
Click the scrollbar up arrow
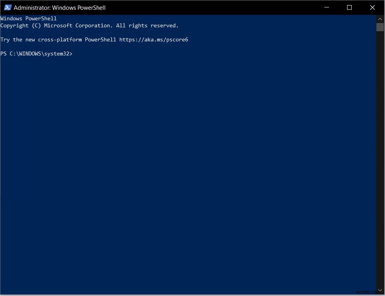pos(380,19)
